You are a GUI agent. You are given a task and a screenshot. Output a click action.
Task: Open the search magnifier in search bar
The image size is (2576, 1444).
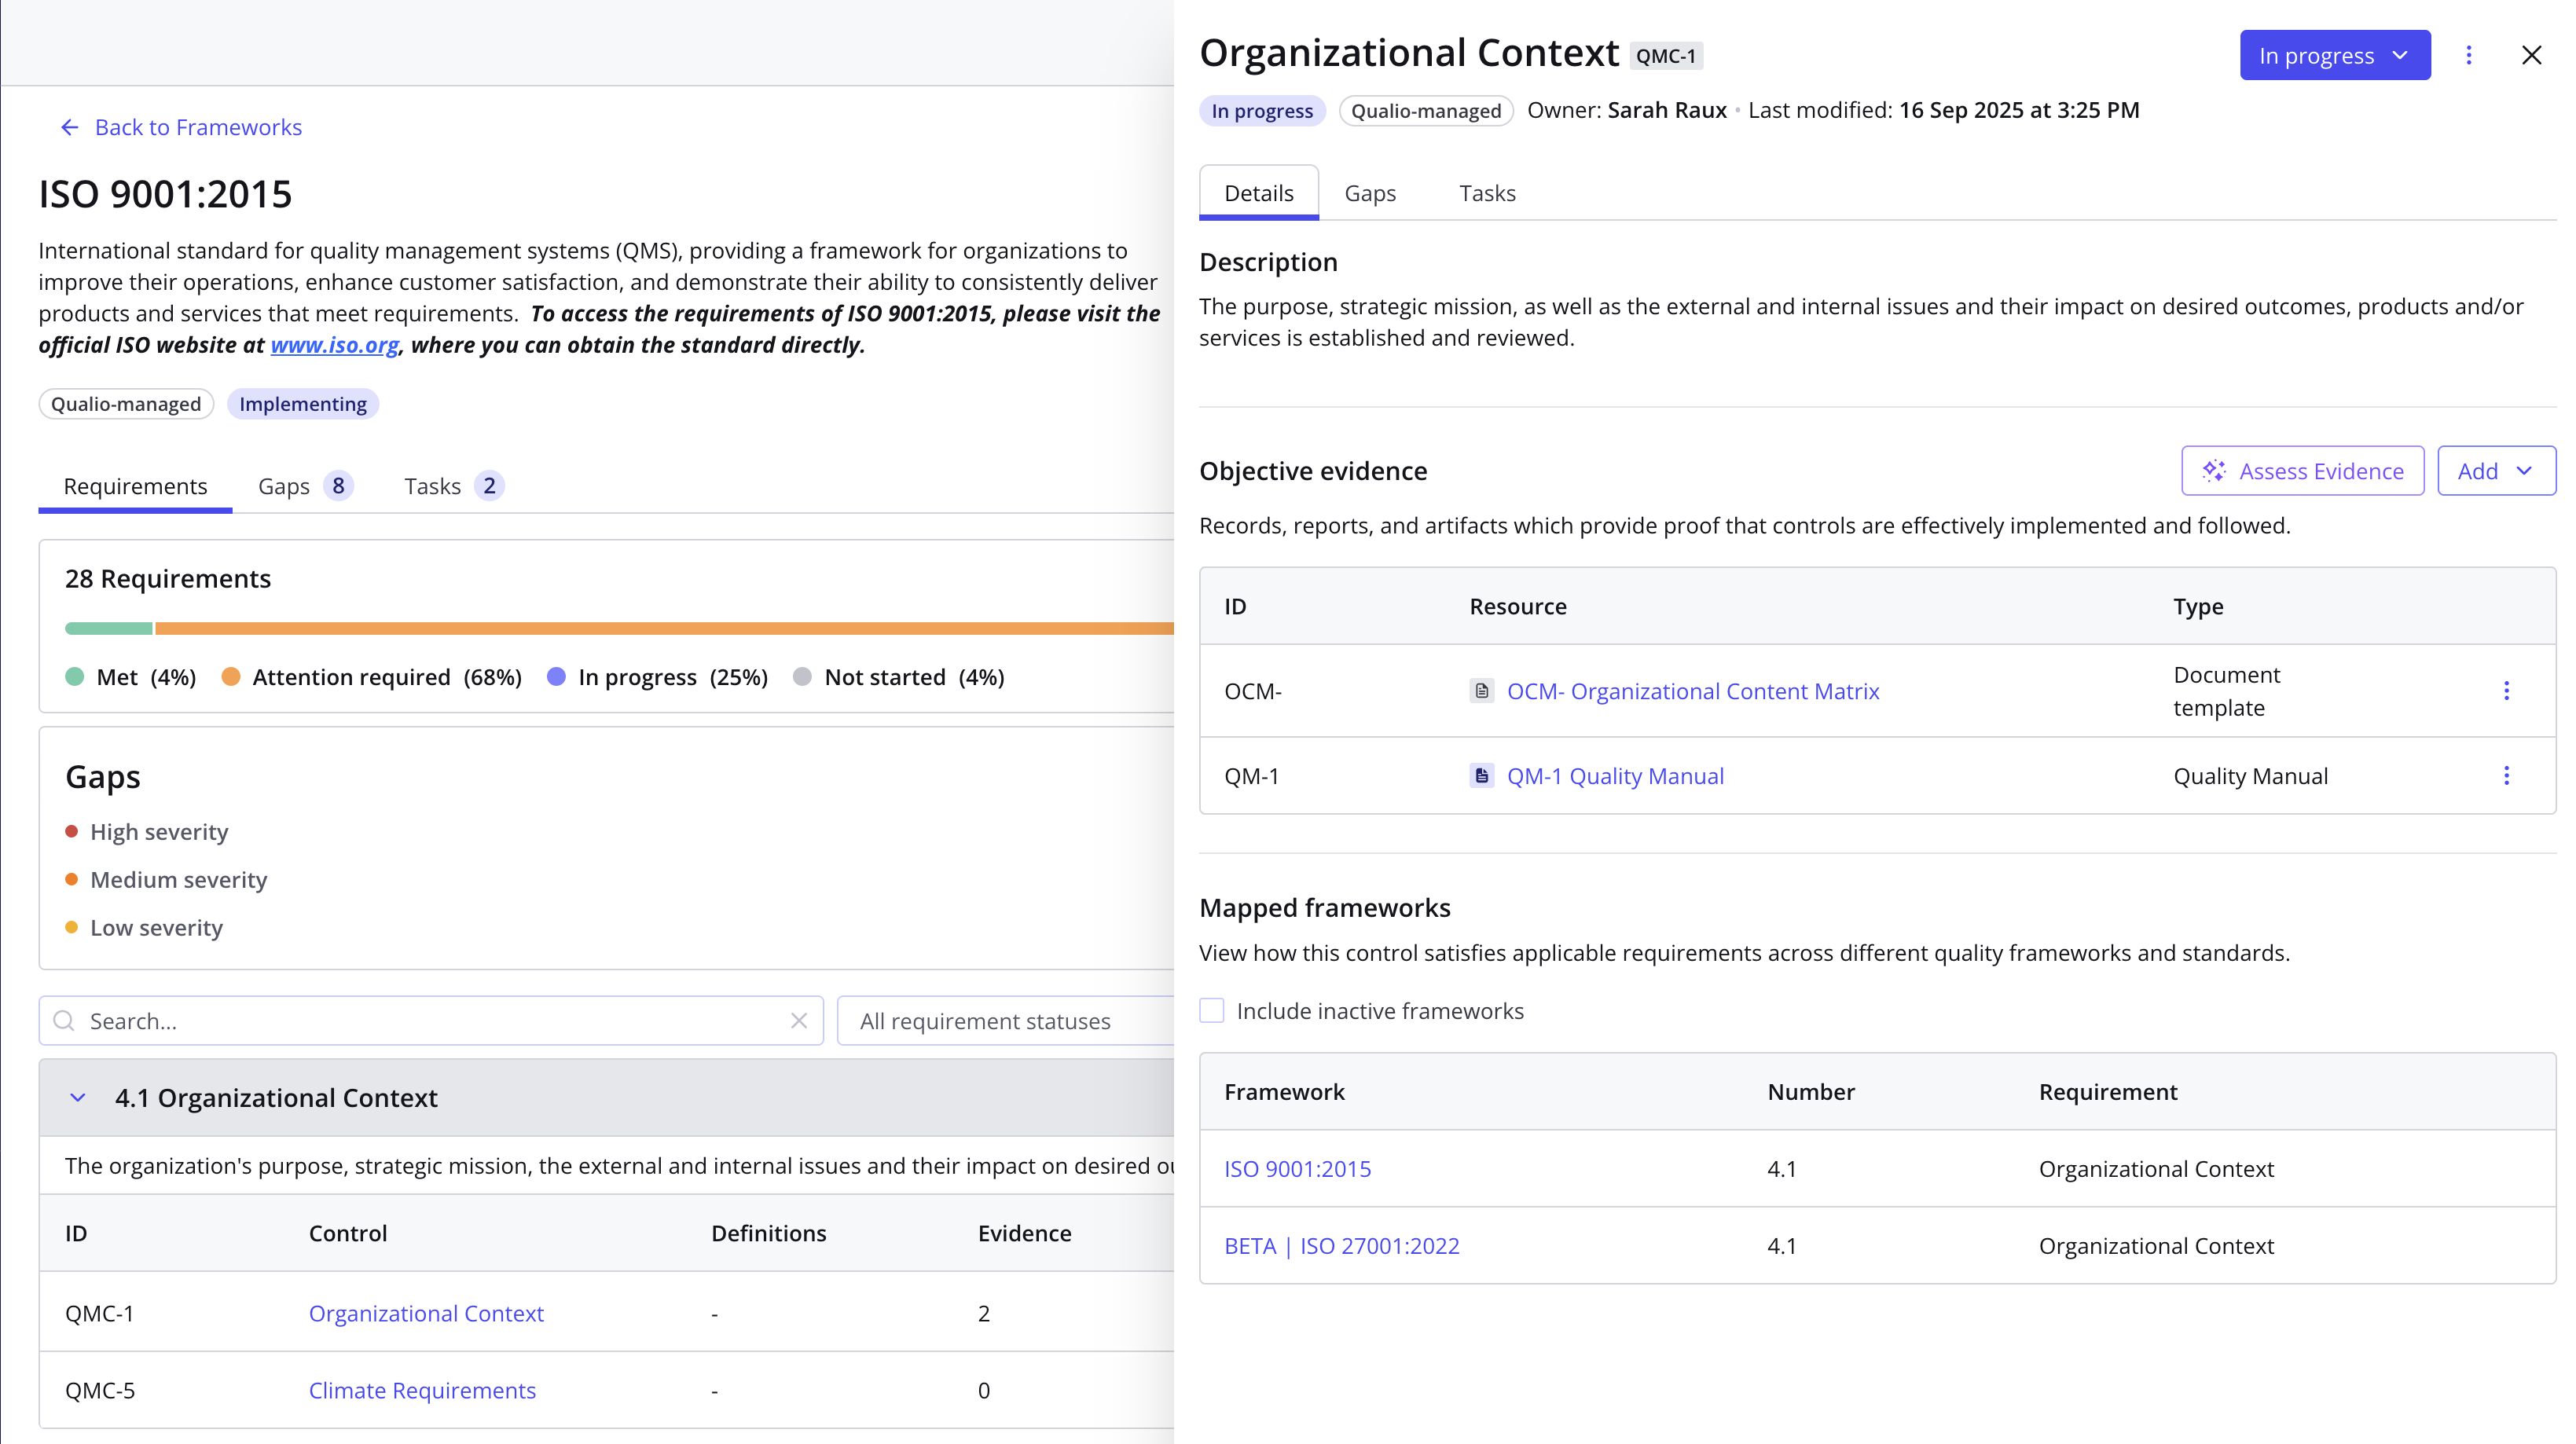[64, 1021]
